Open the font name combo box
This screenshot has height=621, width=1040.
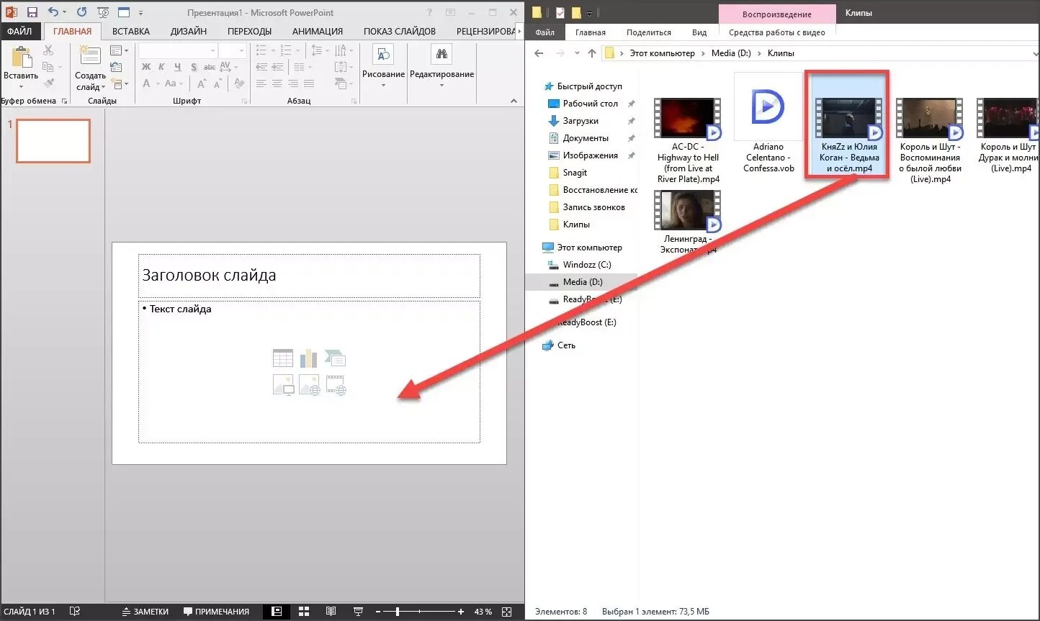click(x=178, y=50)
